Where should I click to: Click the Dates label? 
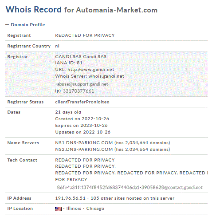pyautogui.click(x=14, y=112)
